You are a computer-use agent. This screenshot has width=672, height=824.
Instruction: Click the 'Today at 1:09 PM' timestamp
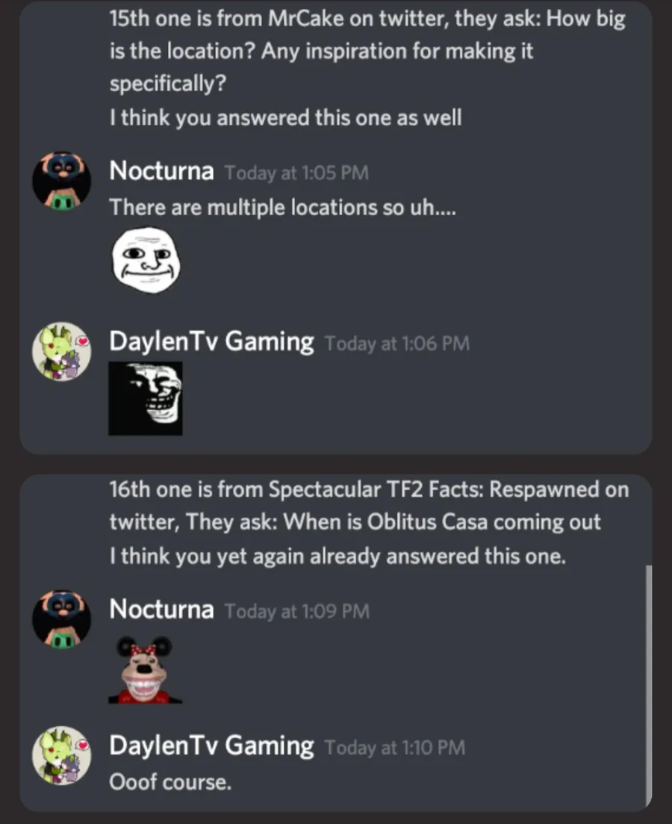click(x=297, y=611)
